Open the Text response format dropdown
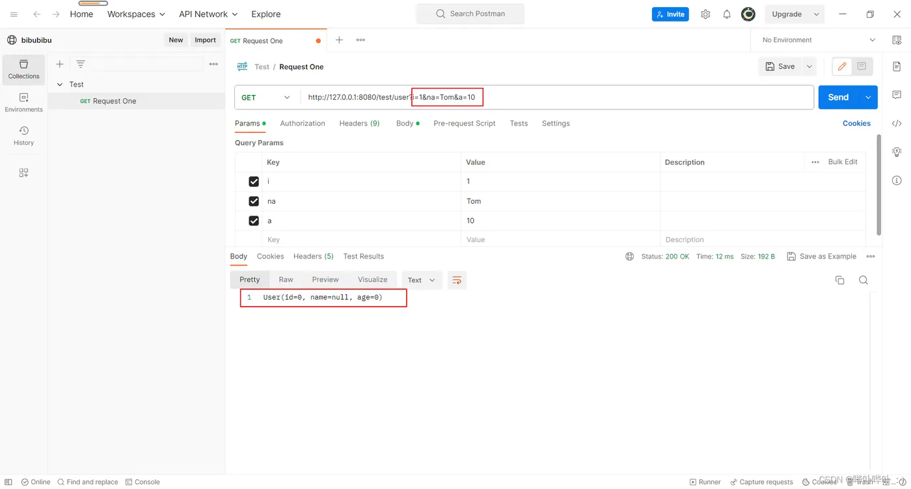 click(x=422, y=280)
